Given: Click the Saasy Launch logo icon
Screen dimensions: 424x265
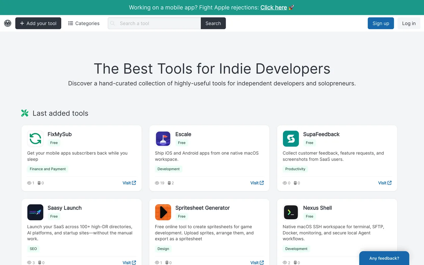Looking at the screenshot, I should point(35,212).
